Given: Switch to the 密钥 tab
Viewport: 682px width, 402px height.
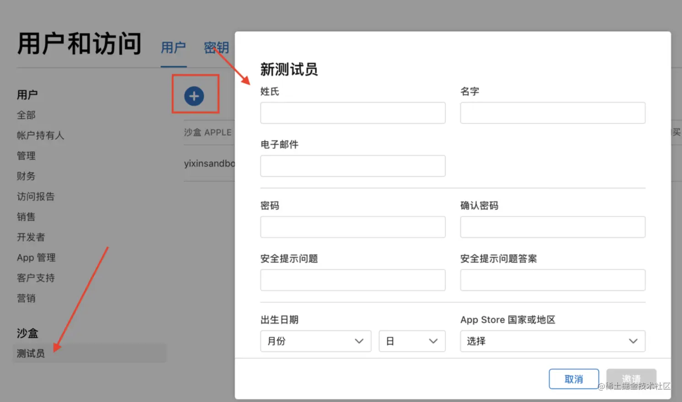Looking at the screenshot, I should coord(216,48).
